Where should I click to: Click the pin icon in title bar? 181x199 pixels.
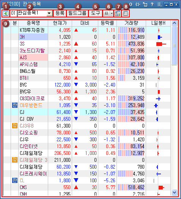pyautogui.click(x=138, y=5)
